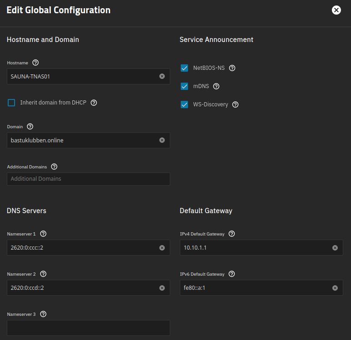The width and height of the screenshot is (351, 340).
Task: Select the IPv4 Default Gateway input
Action: [255, 248]
